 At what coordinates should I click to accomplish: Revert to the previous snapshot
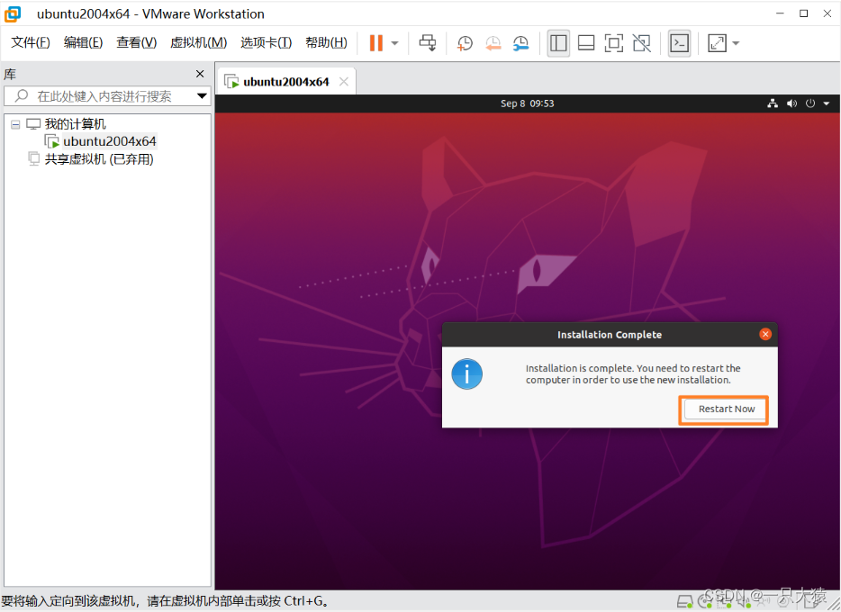(x=493, y=43)
